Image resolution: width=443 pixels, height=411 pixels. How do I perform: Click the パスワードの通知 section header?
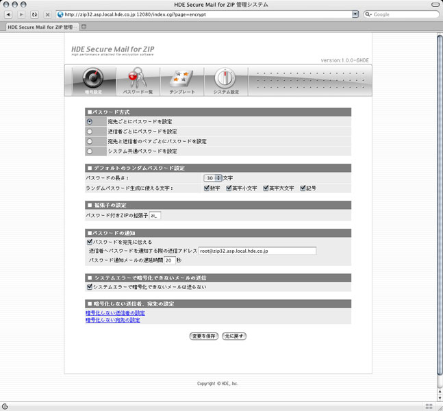[x=218, y=233]
